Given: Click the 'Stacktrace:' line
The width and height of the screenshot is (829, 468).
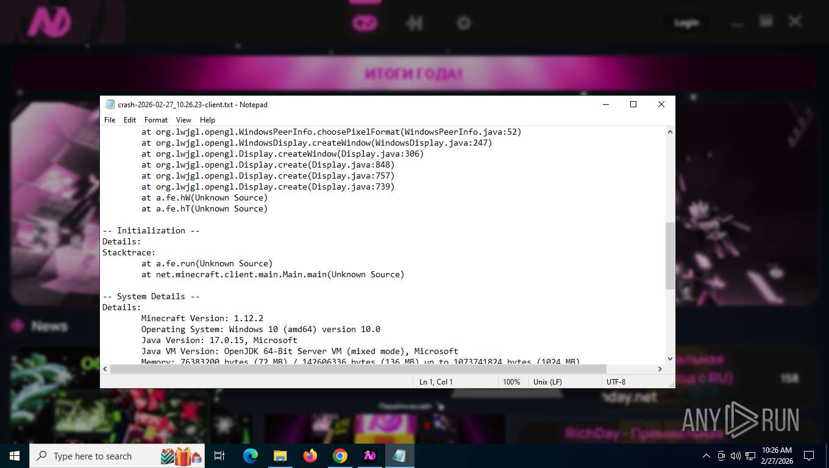Looking at the screenshot, I should [129, 252].
